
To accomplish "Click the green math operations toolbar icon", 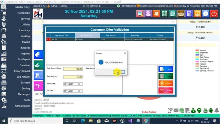I will coord(164,14).
